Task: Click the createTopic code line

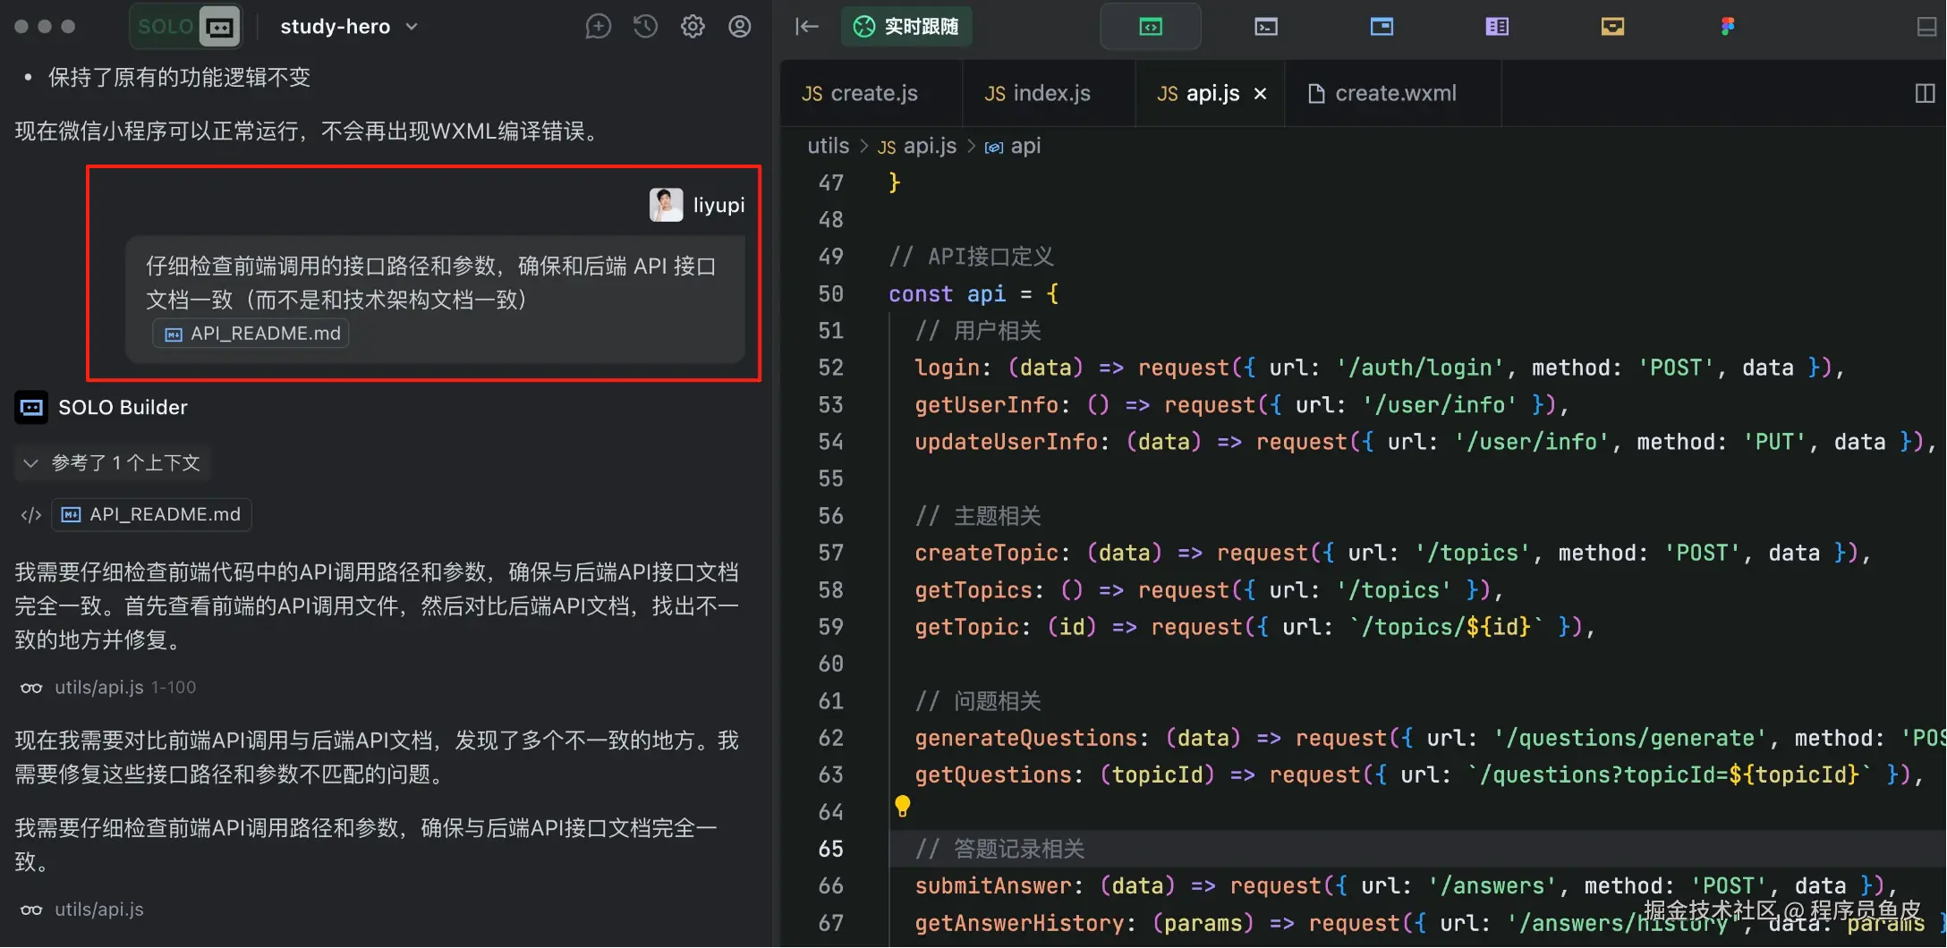Action: point(1392,553)
